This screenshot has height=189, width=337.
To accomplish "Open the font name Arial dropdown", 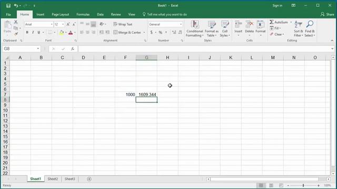I will pos(52,24).
